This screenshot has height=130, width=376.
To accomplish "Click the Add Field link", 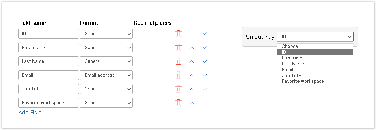I will point(30,113).
